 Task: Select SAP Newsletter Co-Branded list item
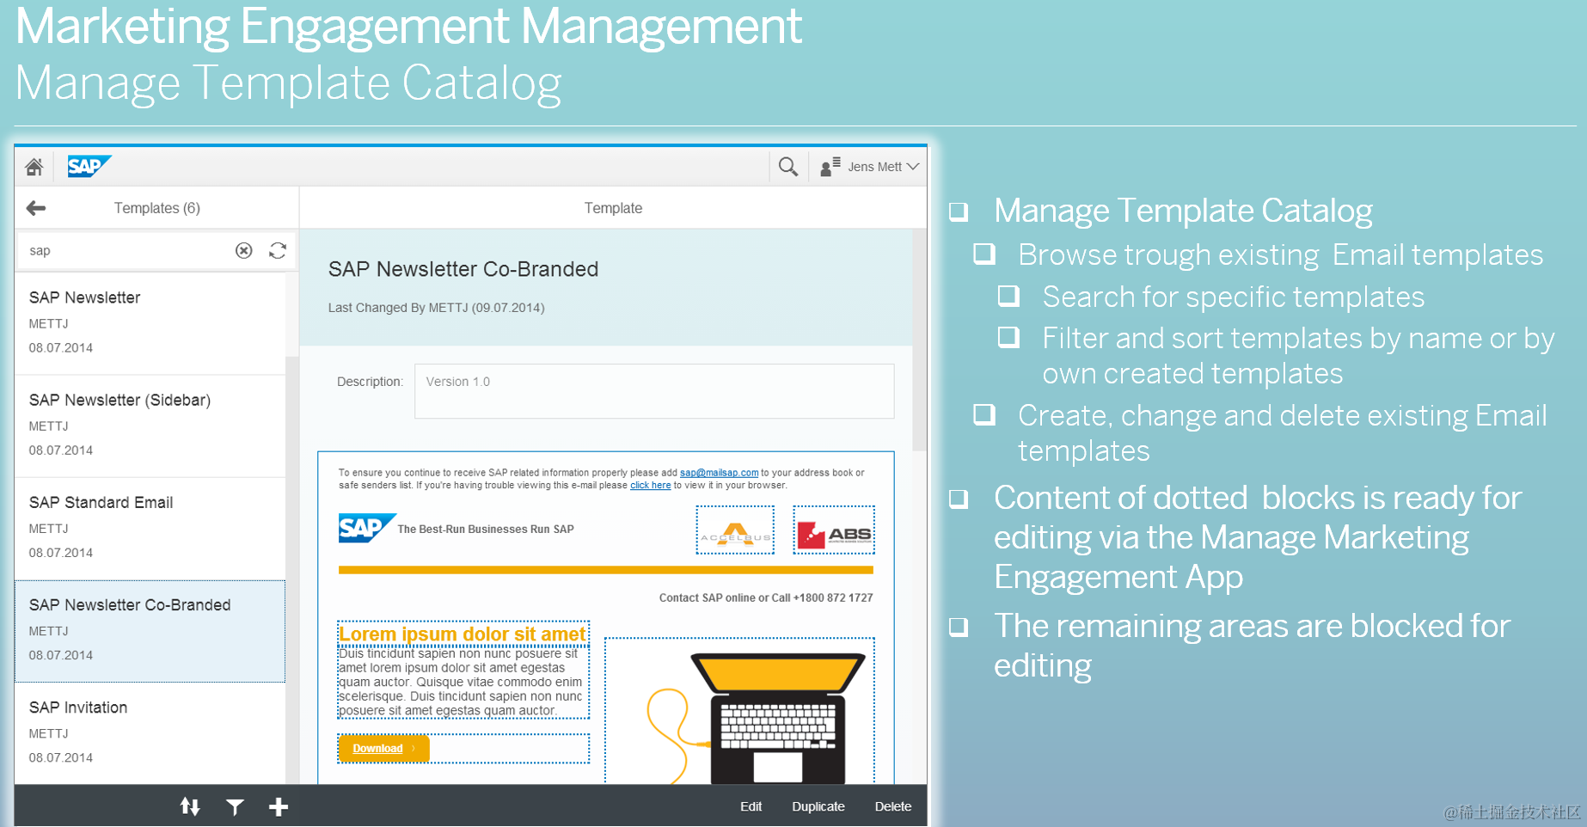pyautogui.click(x=150, y=631)
